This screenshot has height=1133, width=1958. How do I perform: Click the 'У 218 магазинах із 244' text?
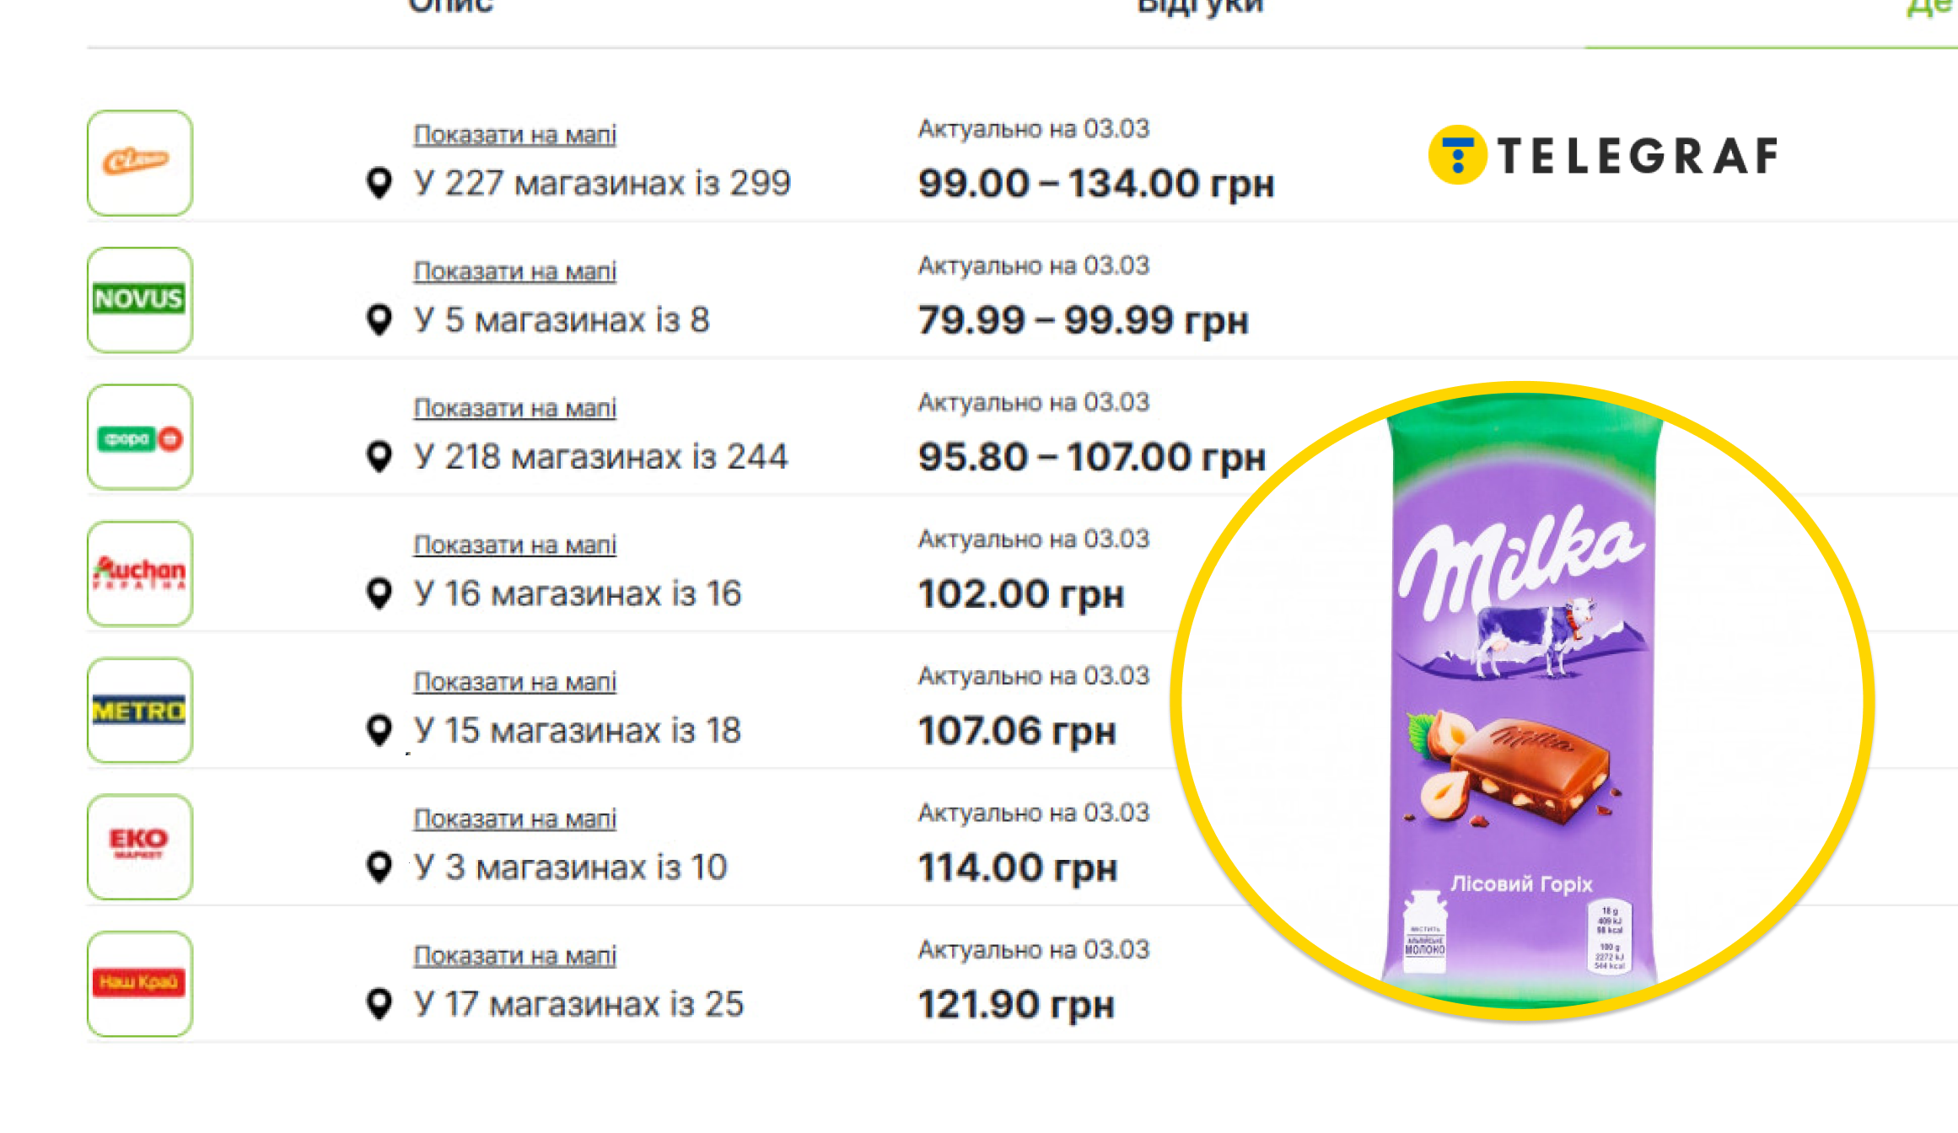[x=600, y=457]
